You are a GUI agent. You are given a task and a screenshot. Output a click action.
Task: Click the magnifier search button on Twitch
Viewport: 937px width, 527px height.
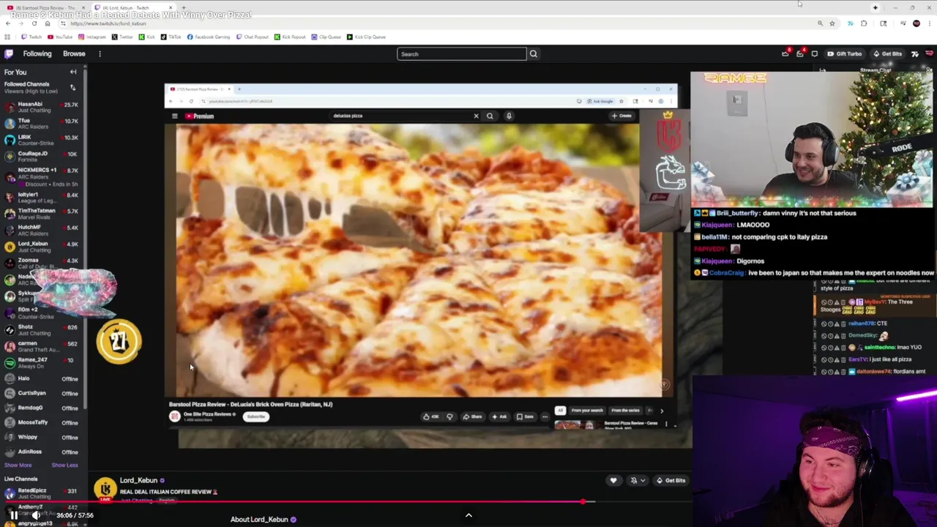534,53
